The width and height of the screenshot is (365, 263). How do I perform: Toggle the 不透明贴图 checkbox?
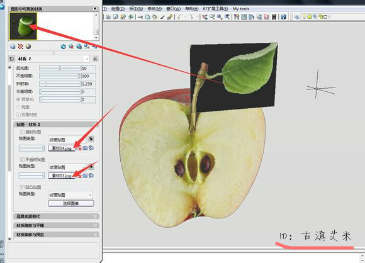pyautogui.click(x=23, y=159)
